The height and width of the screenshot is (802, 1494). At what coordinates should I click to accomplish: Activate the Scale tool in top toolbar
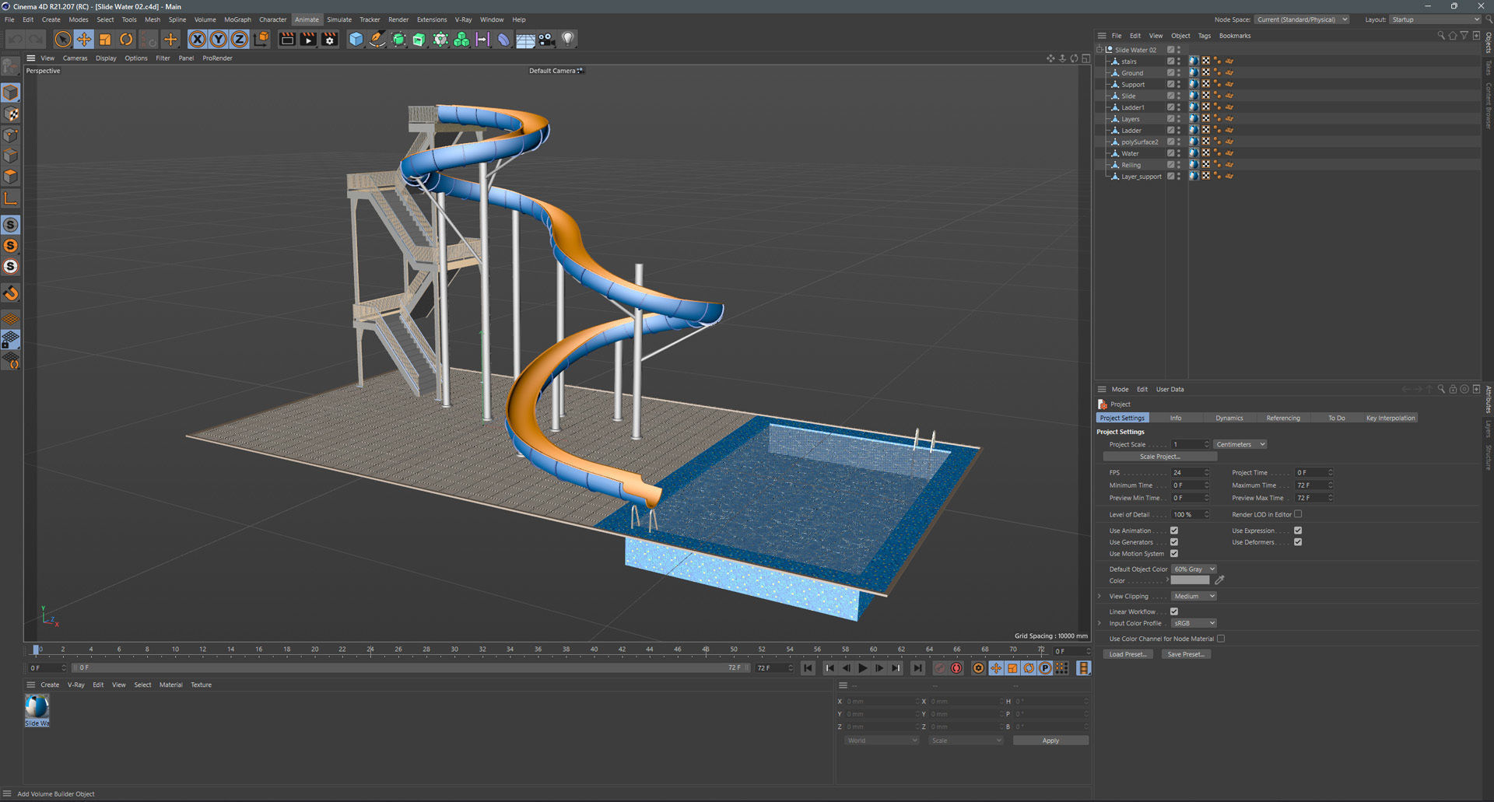(x=105, y=39)
